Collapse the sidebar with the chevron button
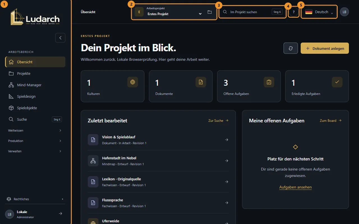The height and width of the screenshot is (224, 359). 60,38
